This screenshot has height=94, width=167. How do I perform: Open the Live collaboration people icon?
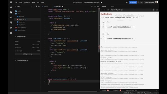pyautogui.click(x=11, y=33)
